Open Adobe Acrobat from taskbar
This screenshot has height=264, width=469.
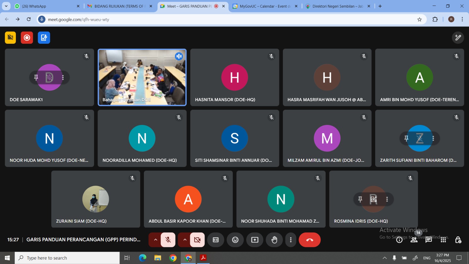coord(203,258)
